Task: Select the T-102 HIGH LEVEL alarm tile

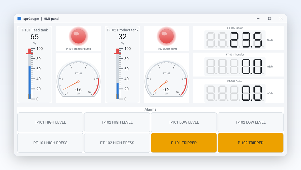Action: 117,122
